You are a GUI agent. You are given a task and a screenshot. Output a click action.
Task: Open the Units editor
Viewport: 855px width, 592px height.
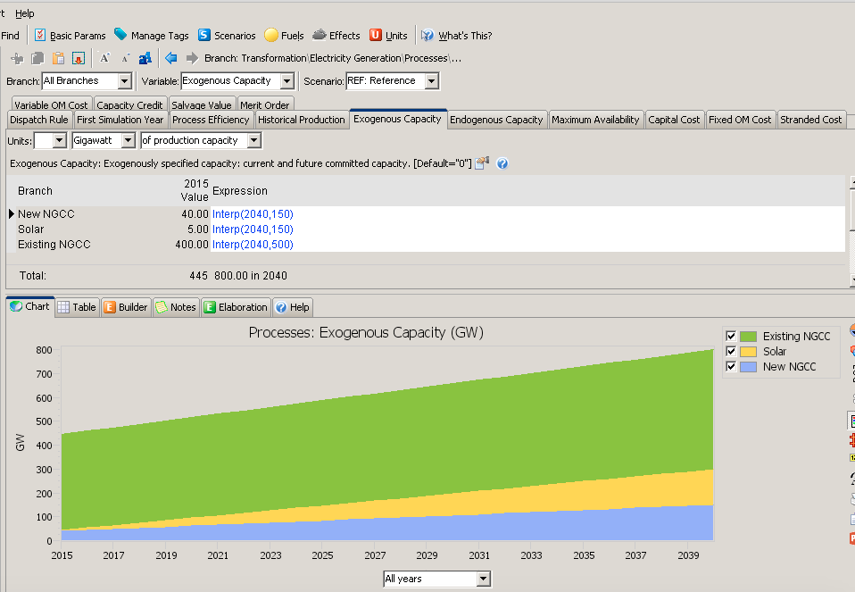[x=388, y=36]
